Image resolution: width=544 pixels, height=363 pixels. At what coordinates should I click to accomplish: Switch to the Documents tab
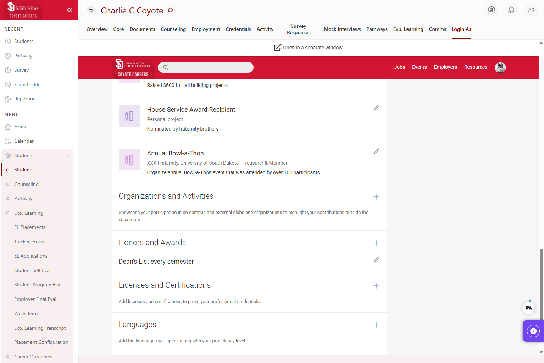[142, 29]
